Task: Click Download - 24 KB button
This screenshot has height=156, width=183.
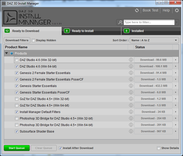Action: point(153,112)
